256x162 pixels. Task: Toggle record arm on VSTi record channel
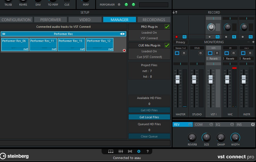point(210,37)
